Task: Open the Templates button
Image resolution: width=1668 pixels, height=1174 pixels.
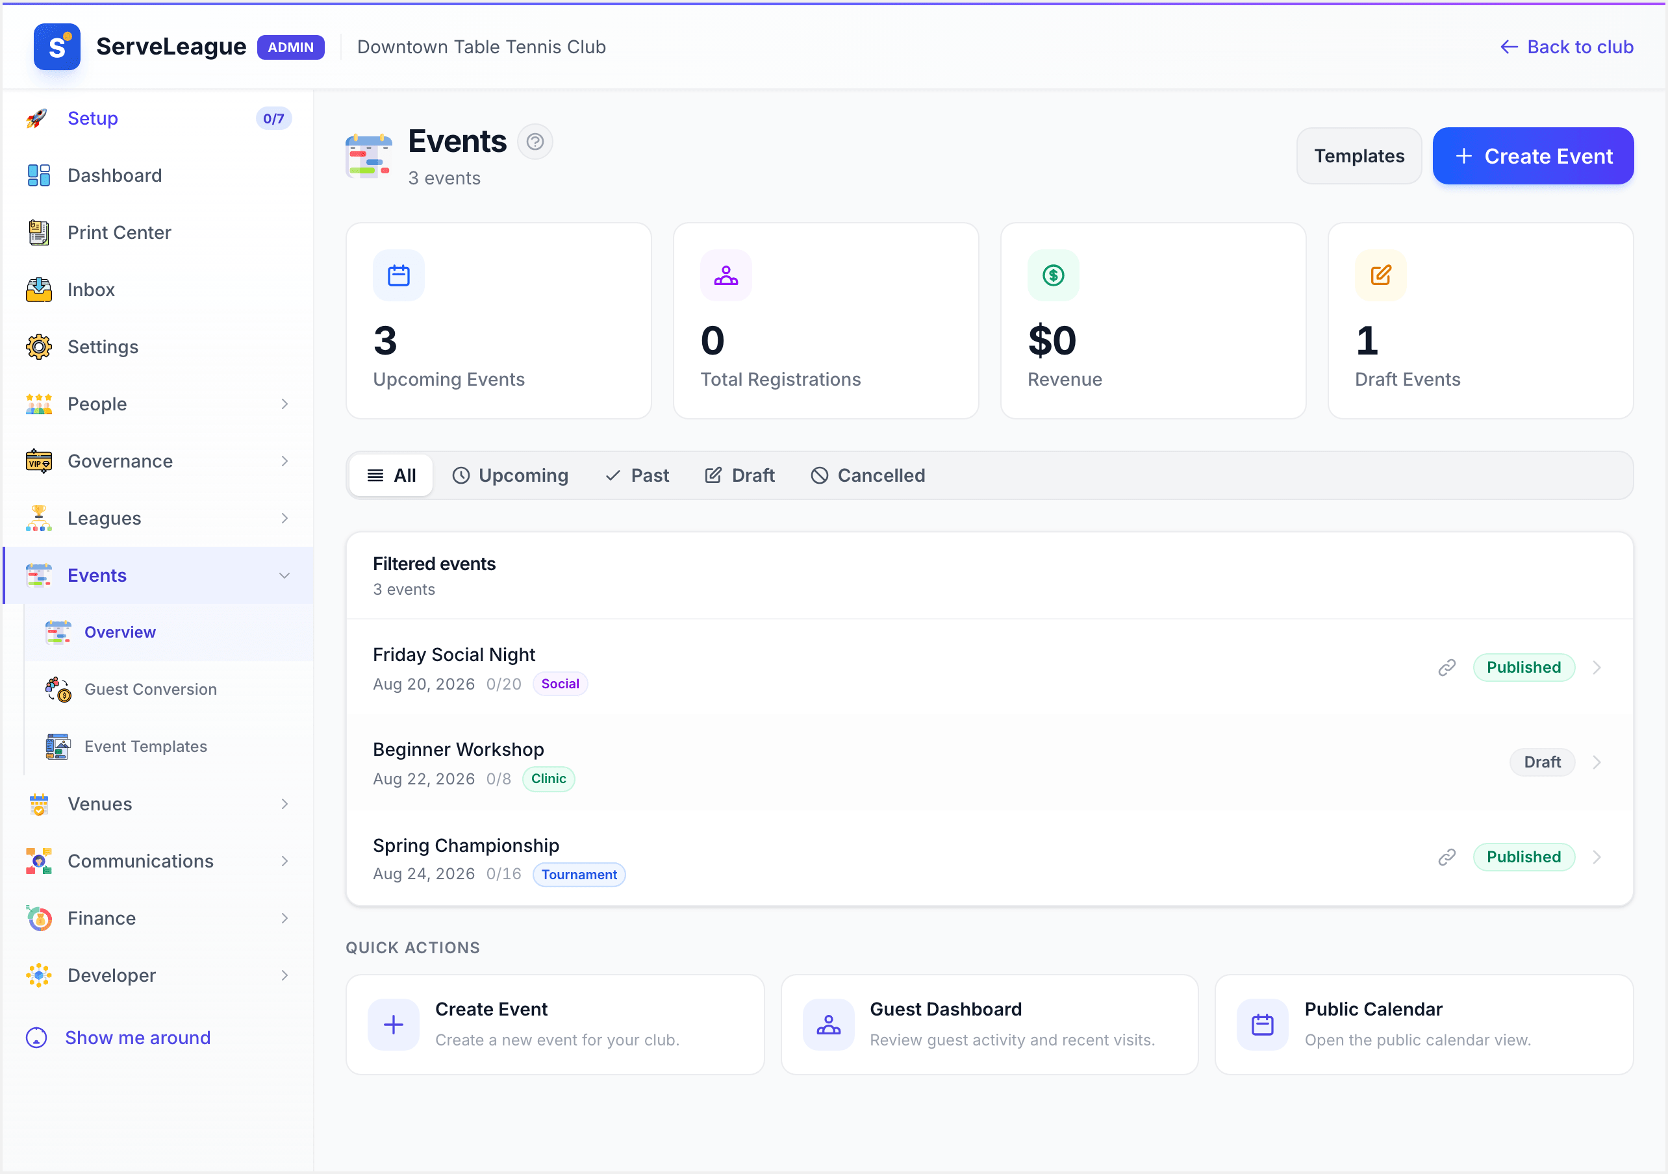Action: [1359, 156]
